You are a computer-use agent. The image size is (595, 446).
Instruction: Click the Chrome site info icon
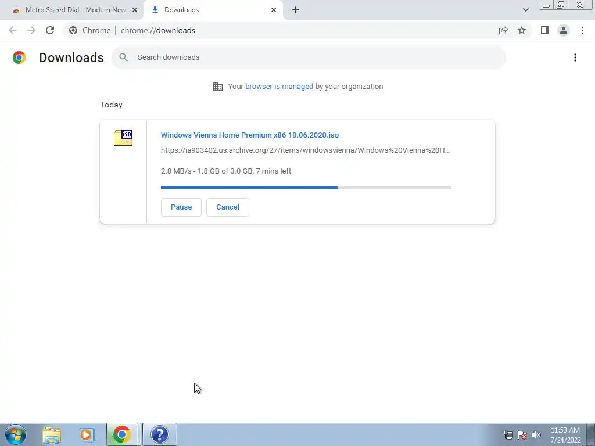(x=73, y=30)
